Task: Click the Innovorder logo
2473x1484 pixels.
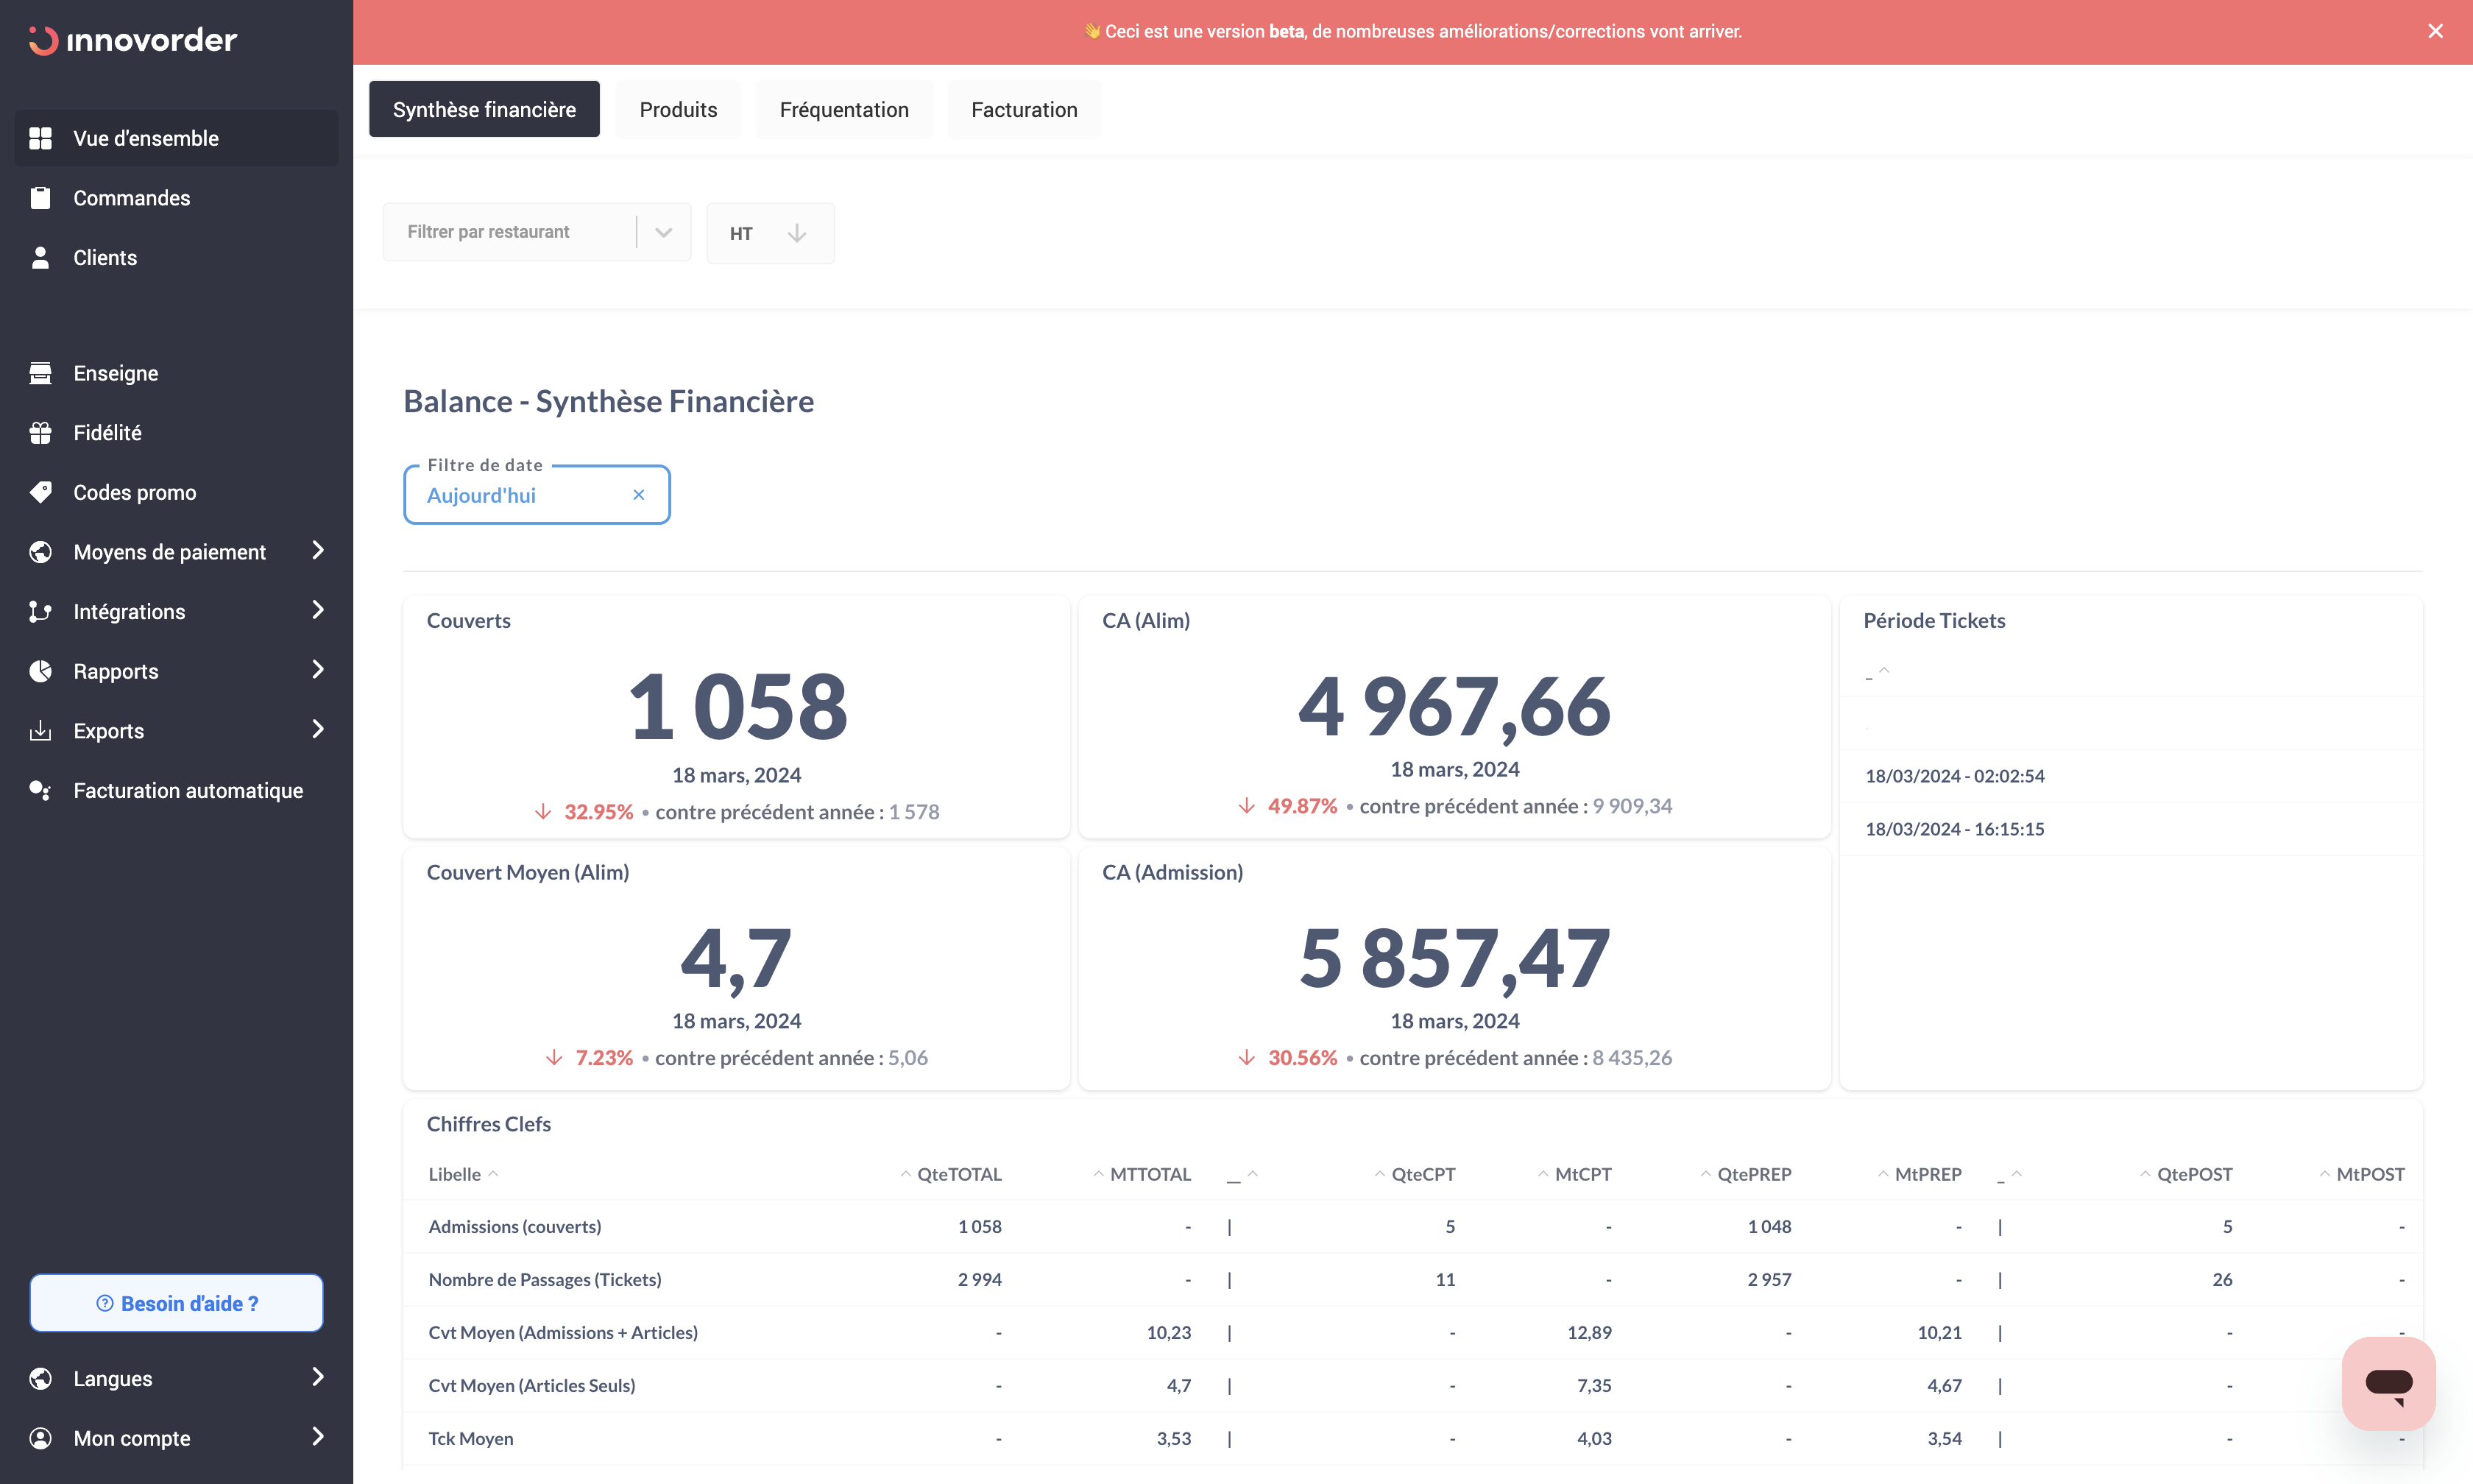Action: tap(133, 40)
